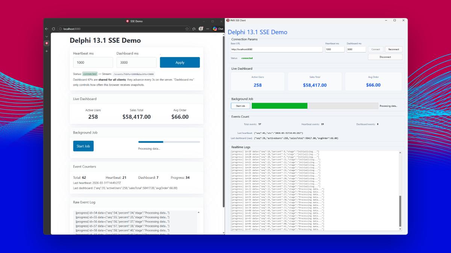
Task: Select the SSE Demo tab icon in sidebar
Action: click(47, 43)
